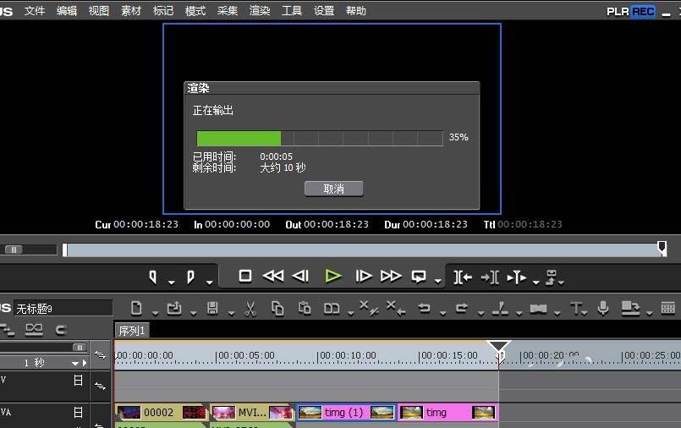Open the 帮助 menu
The height and width of the screenshot is (428, 681).
pos(355,10)
